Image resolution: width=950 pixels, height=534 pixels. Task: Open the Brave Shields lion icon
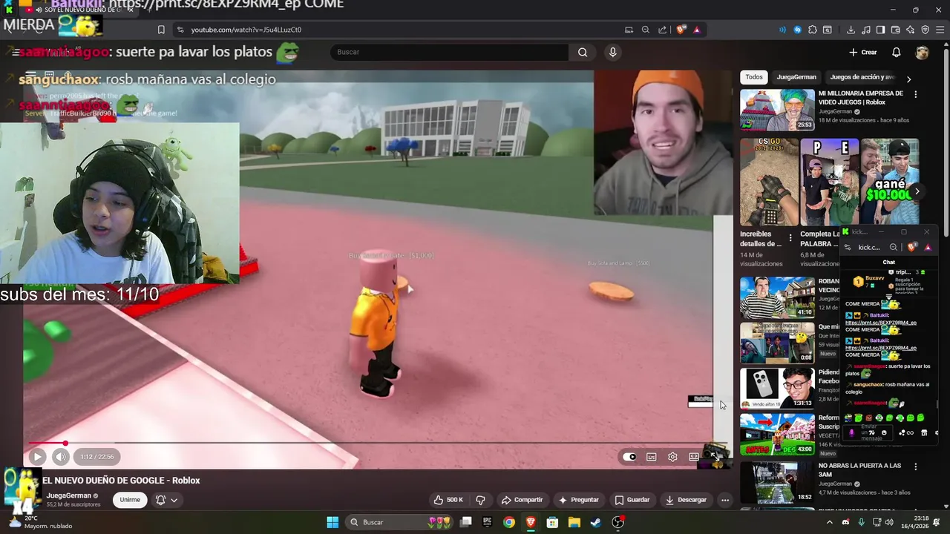(x=681, y=30)
